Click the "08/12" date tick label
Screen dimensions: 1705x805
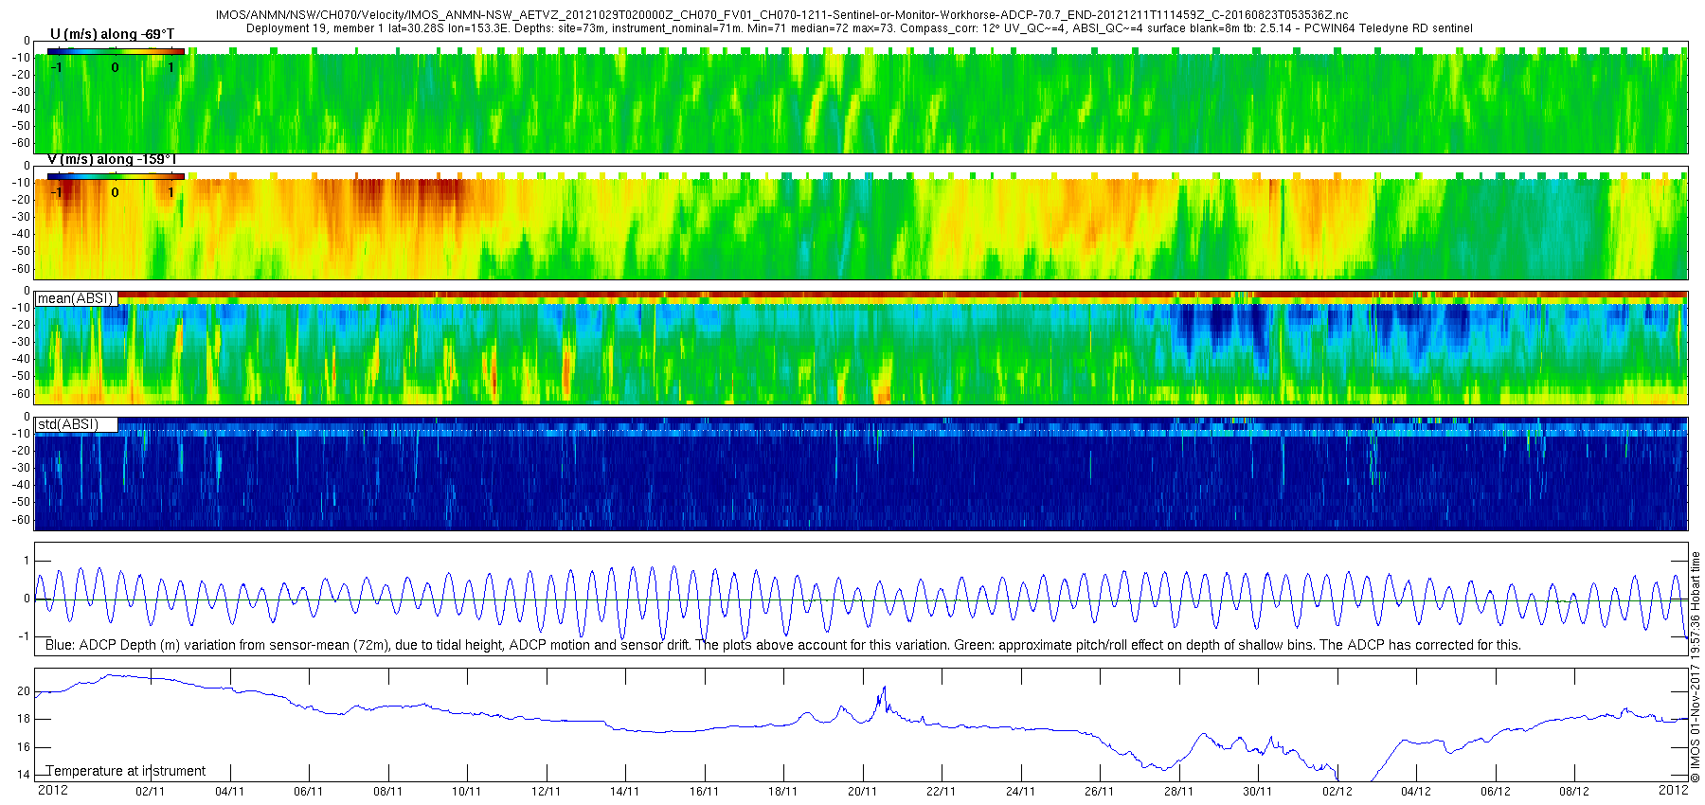tap(1573, 792)
